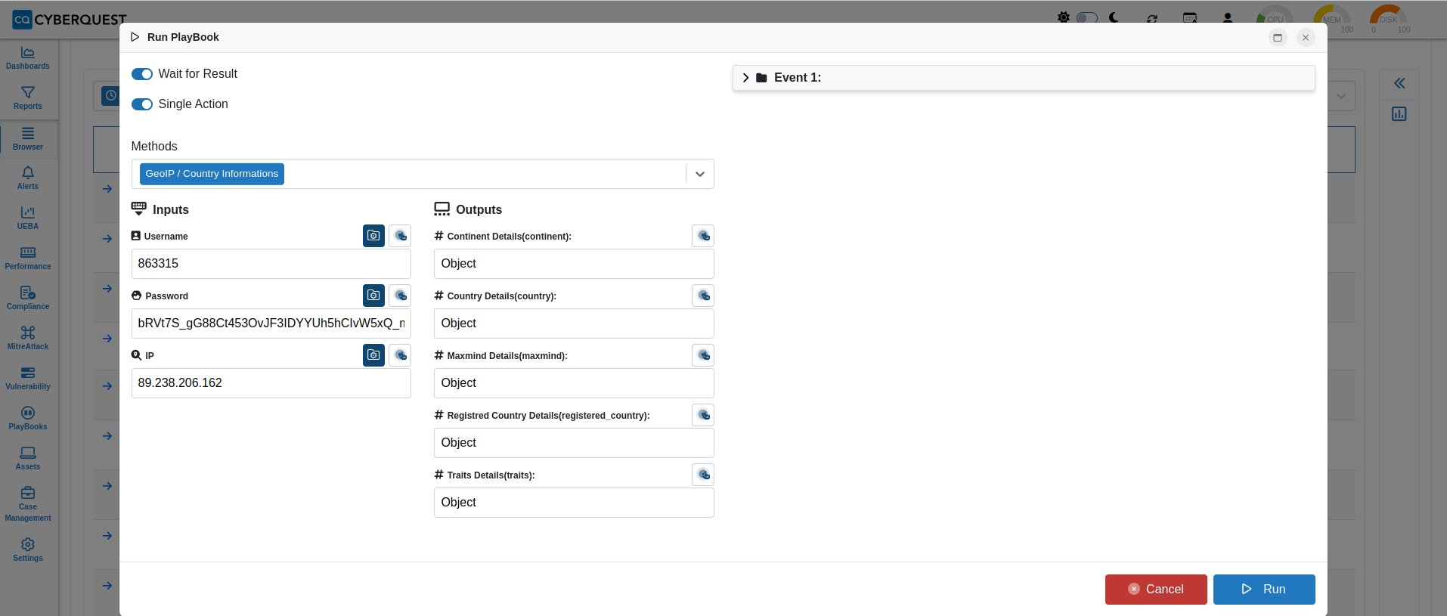Click the Maxmind Details output field
Screen dimensions: 1447x616
[574, 383]
